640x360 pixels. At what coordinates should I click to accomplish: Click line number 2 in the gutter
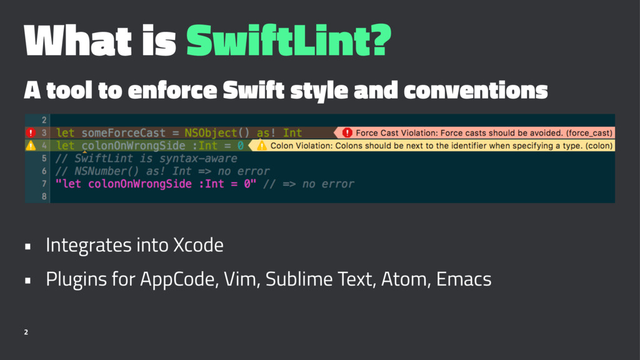click(44, 120)
